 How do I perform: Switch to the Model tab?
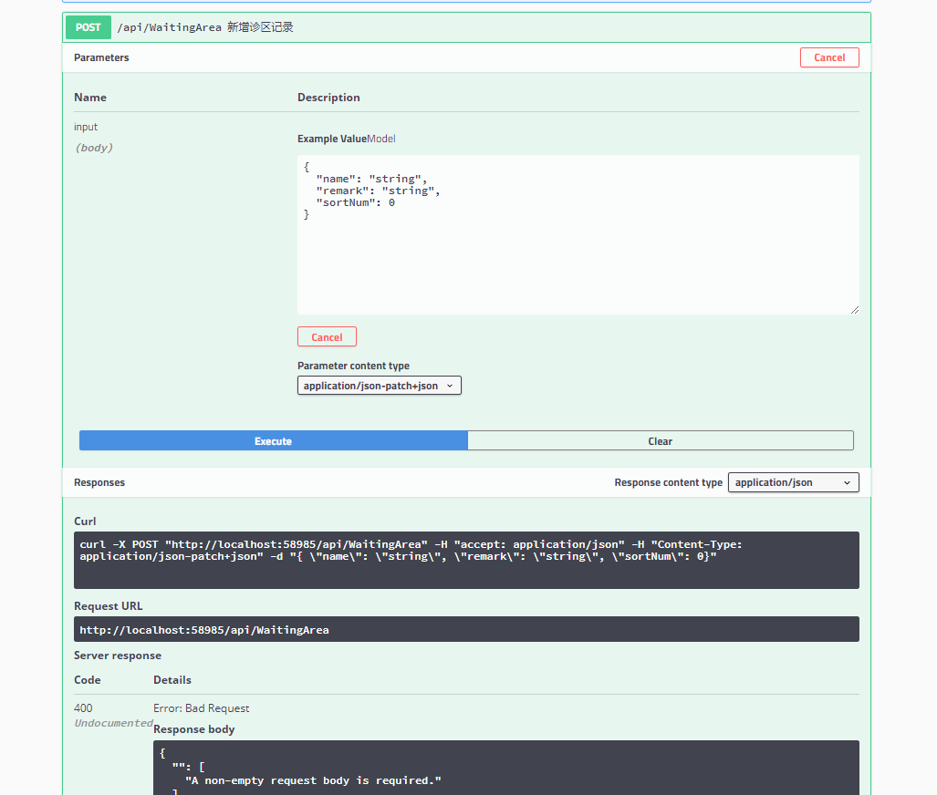381,139
